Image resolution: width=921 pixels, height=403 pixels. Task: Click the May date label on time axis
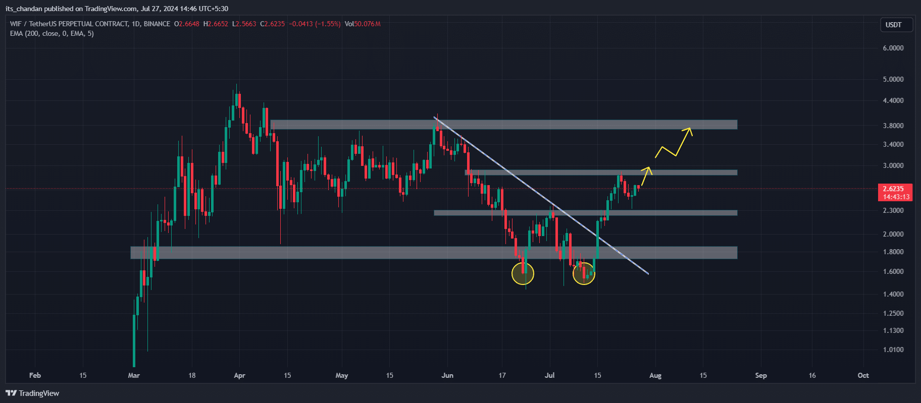(x=342, y=375)
